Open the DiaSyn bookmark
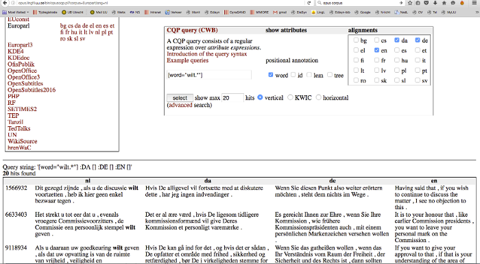Screen dimensions: 480x264 [299, 12]
